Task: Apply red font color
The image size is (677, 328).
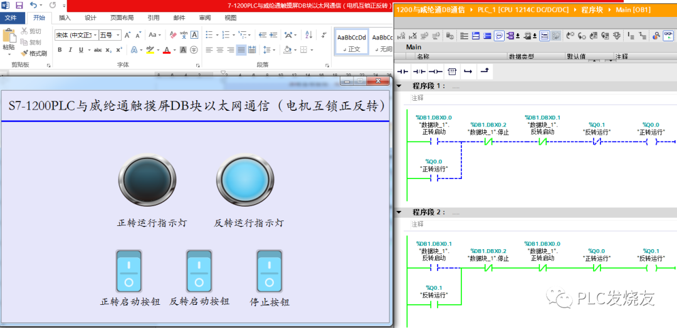Action: [x=167, y=50]
